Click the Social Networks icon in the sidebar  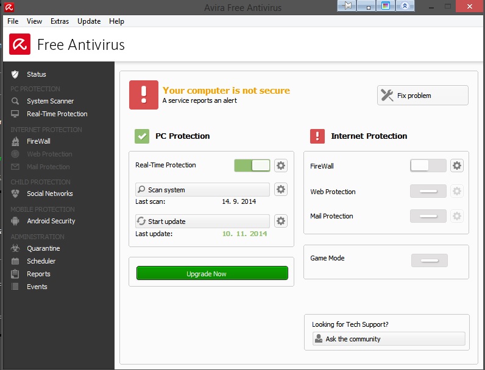click(x=15, y=194)
